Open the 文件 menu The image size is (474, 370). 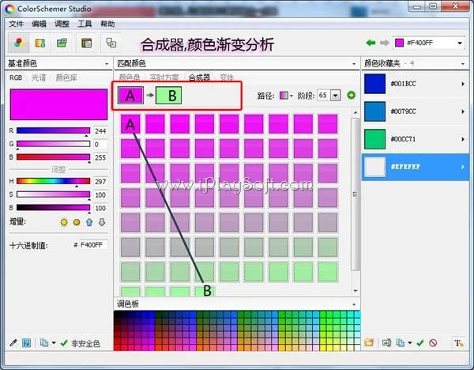point(16,24)
